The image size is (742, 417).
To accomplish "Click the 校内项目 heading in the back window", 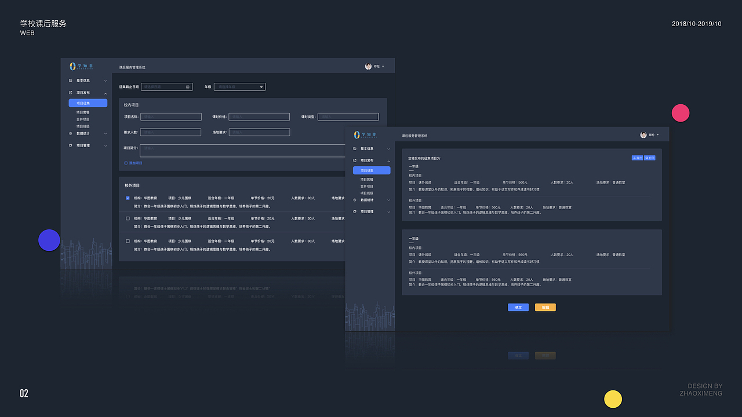I will (132, 105).
